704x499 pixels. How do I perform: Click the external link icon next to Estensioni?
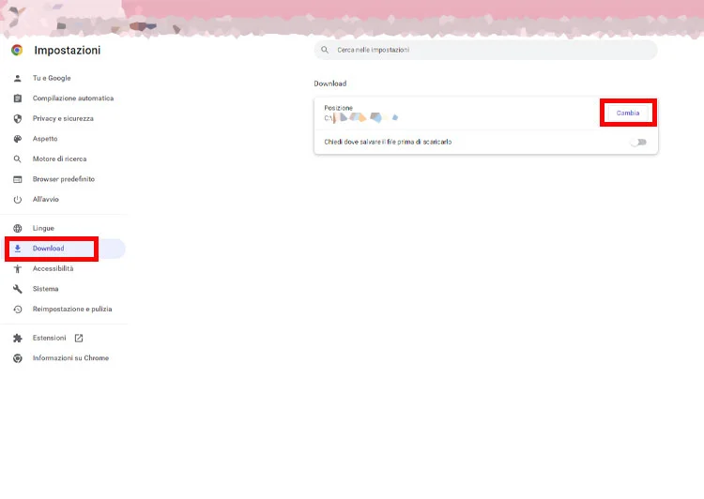coord(79,338)
